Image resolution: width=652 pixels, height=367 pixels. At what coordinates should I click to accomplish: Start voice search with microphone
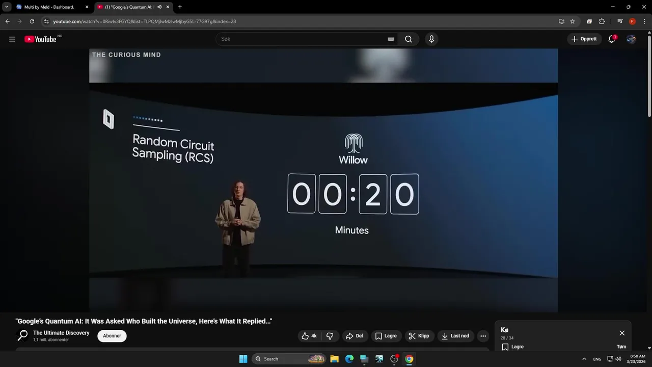coord(431,39)
